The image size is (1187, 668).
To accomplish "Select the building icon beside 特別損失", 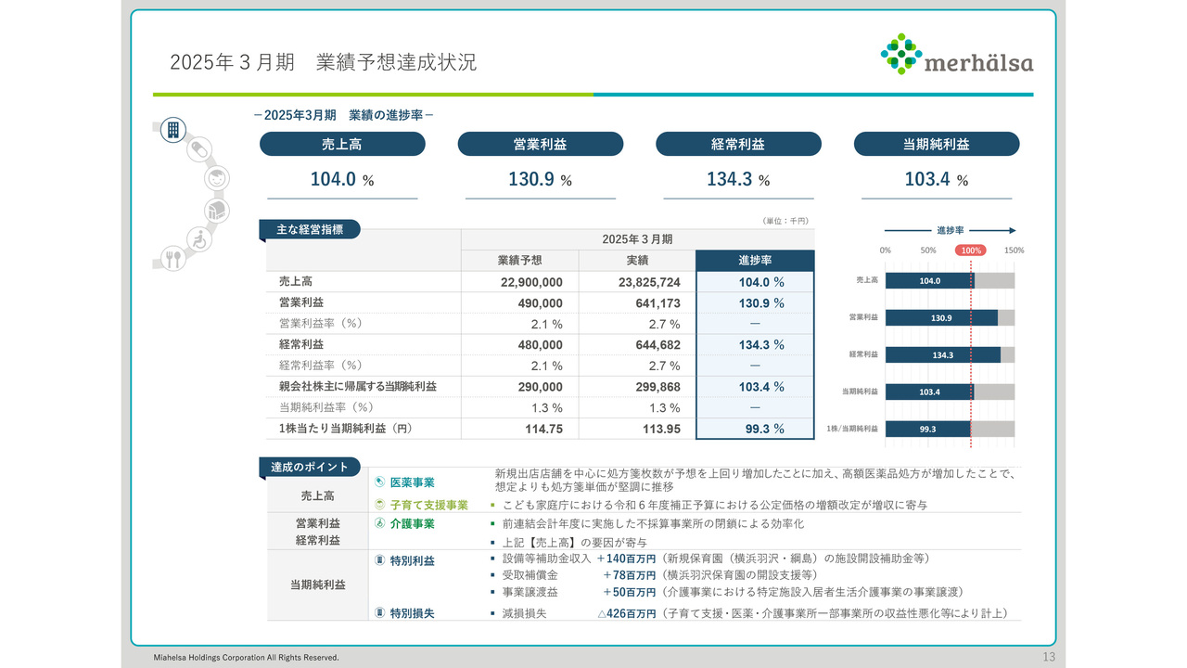I will click(379, 612).
